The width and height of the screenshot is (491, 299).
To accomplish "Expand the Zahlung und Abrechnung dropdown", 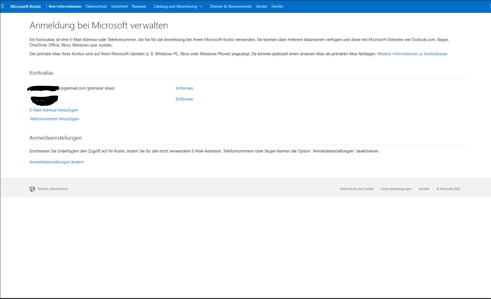I will pos(175,6).
